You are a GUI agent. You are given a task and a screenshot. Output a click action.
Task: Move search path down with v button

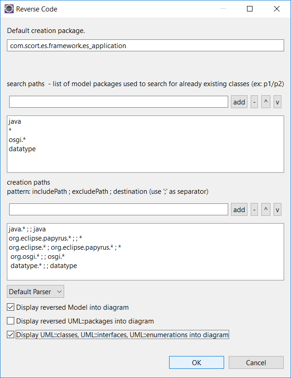pos(277,102)
